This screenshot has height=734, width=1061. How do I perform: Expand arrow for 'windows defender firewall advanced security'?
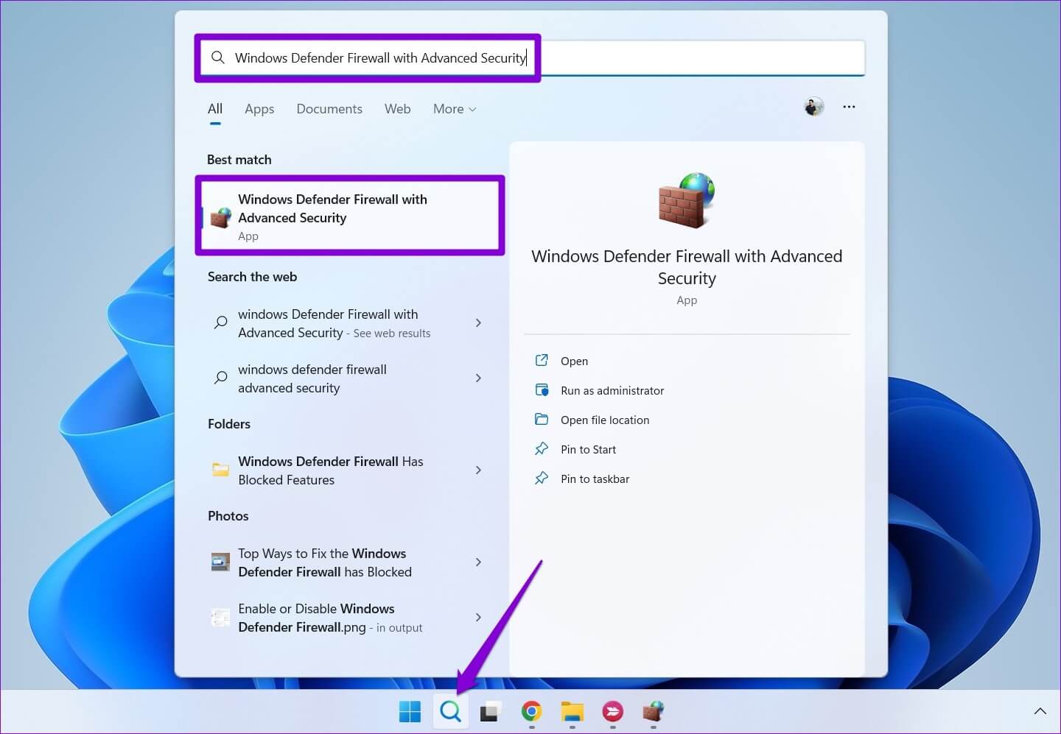tap(478, 378)
